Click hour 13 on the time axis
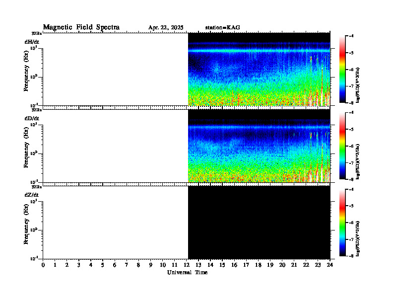393x304 pixels. 198,265
